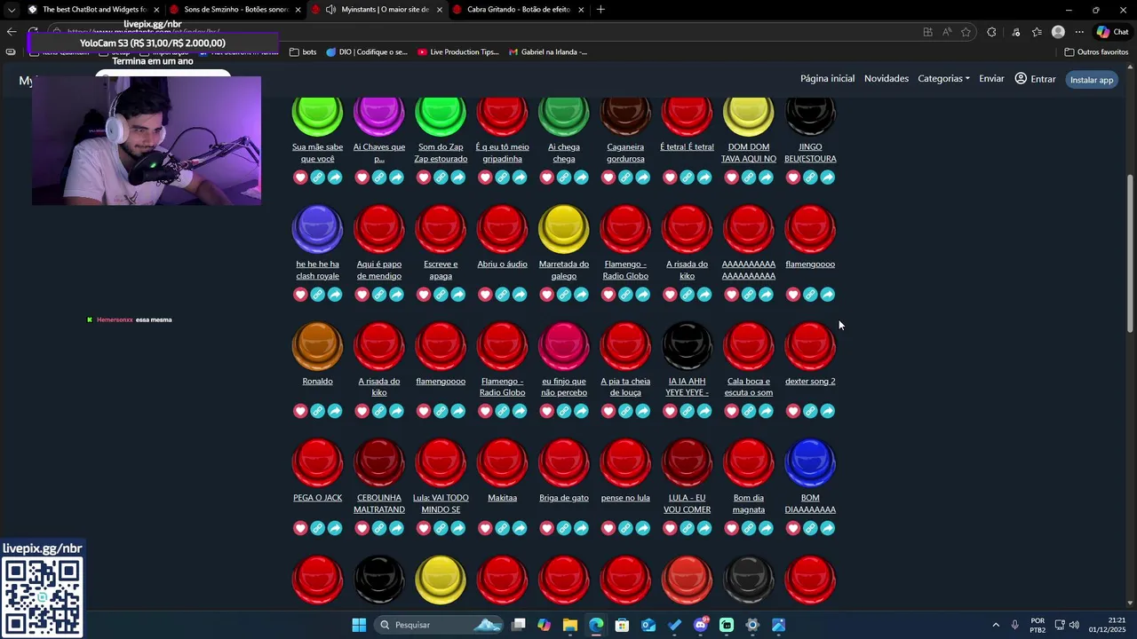The width and height of the screenshot is (1137, 639).
Task: Favorite 'Sua mãe sabe que você' heart icon
Action: click(300, 177)
